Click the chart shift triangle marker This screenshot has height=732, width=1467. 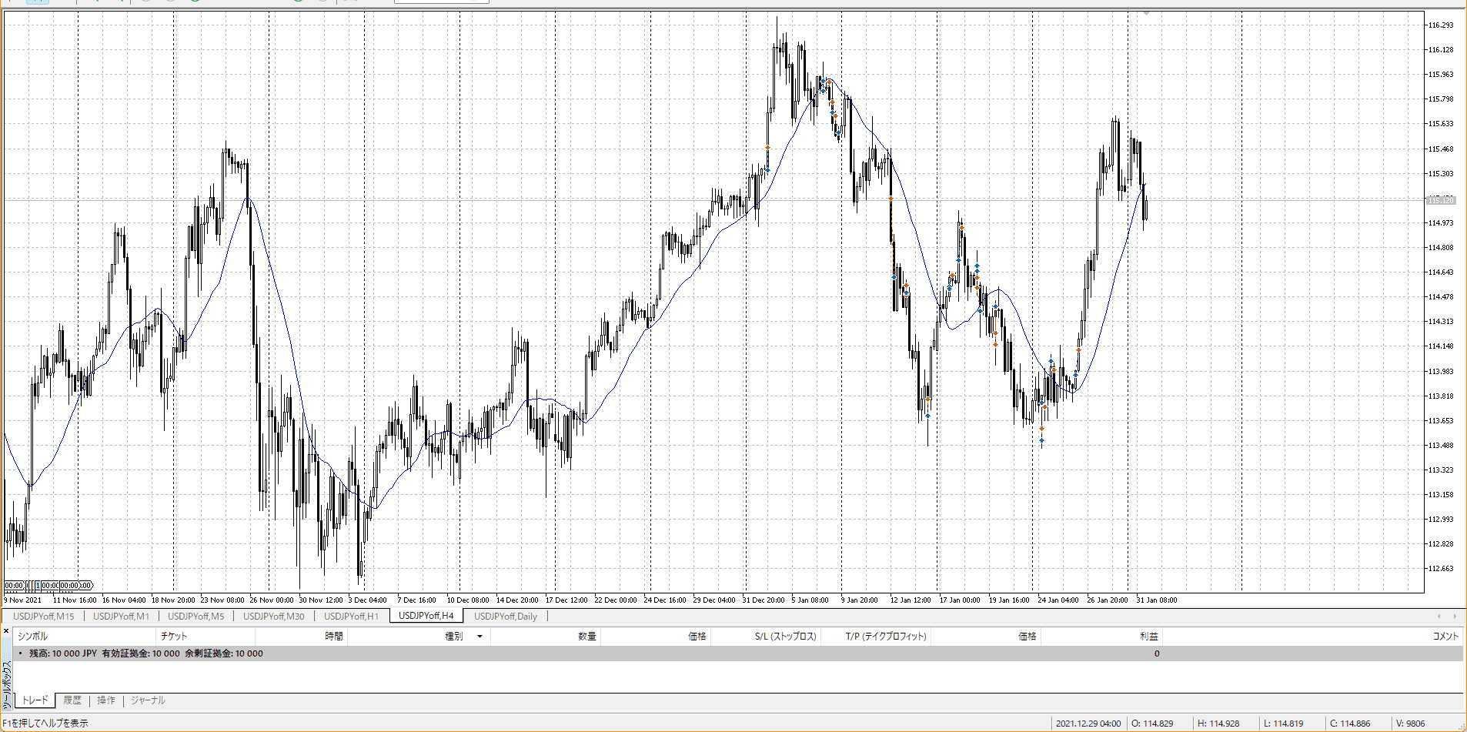[x=1146, y=13]
